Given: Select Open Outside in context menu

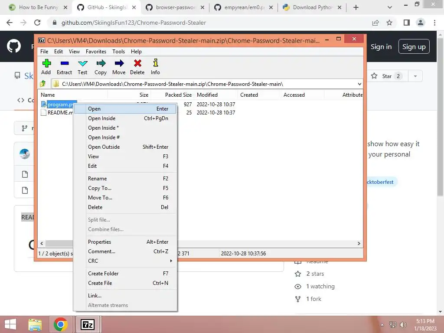Looking at the screenshot, I should click(x=125, y=147).
